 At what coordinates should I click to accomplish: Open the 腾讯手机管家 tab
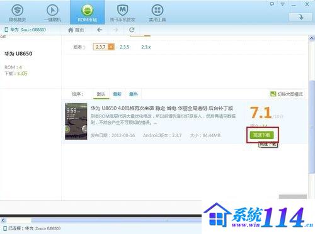click(123, 13)
